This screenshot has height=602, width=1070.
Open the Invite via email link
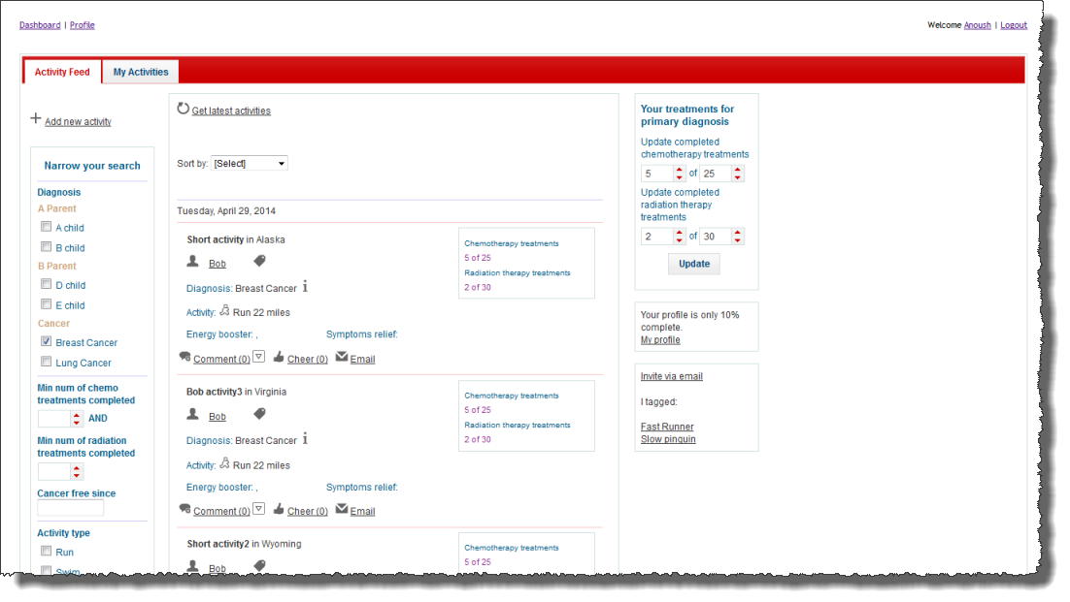[671, 376]
